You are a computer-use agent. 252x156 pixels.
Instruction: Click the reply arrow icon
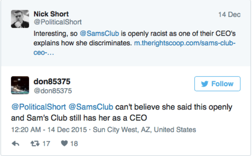16,143
